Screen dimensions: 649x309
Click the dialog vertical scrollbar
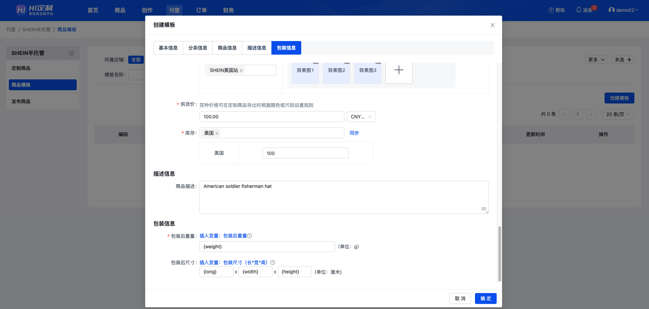coord(499,254)
